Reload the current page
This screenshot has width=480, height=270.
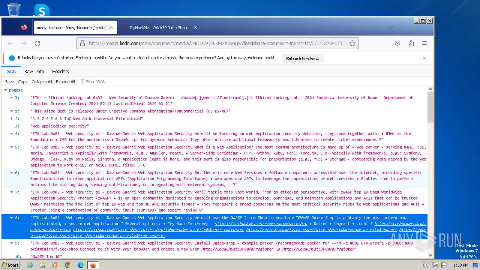point(37,43)
